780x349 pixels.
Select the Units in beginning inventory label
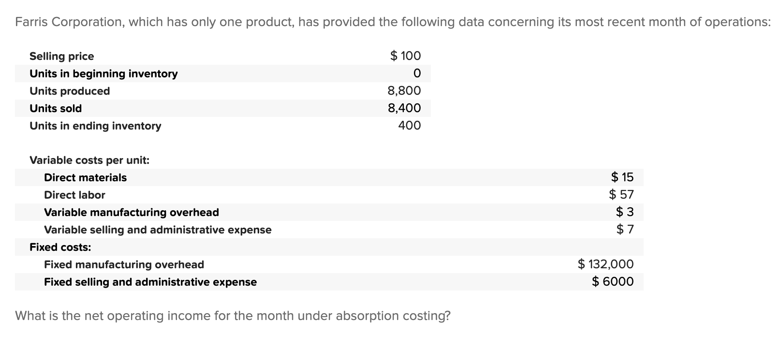[x=103, y=73]
